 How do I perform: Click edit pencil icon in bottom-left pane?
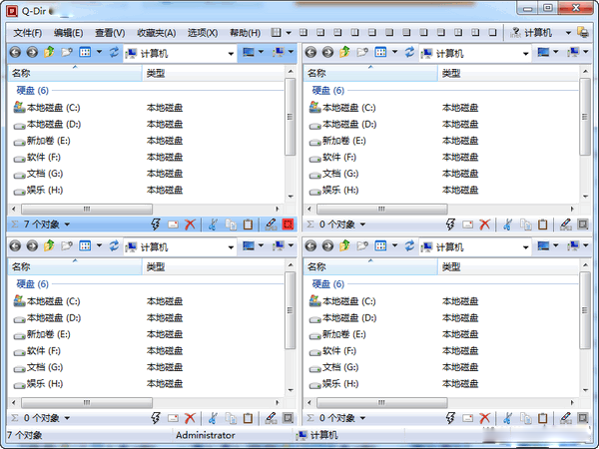tap(271, 418)
